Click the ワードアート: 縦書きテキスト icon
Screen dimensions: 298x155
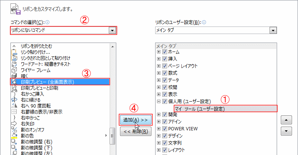click(x=14, y=64)
